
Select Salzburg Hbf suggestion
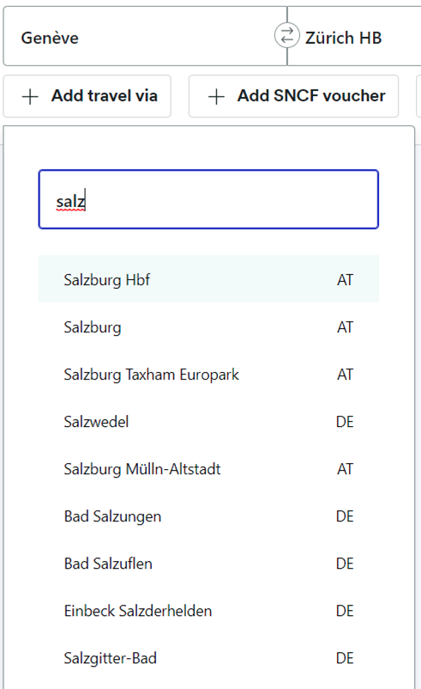208,279
